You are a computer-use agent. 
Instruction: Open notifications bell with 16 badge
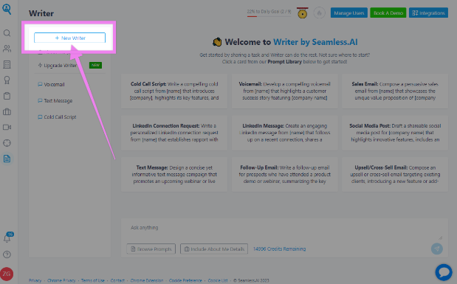pyautogui.click(x=7, y=238)
